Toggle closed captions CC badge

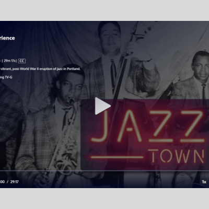click(x=22, y=61)
